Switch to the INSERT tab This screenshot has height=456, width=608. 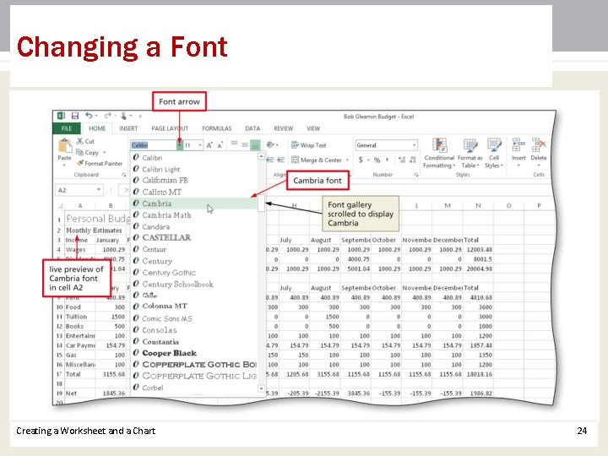click(x=128, y=128)
